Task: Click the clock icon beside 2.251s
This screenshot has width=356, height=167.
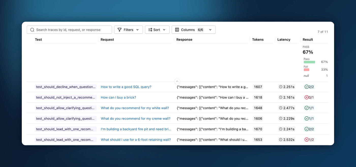Action: point(281,87)
